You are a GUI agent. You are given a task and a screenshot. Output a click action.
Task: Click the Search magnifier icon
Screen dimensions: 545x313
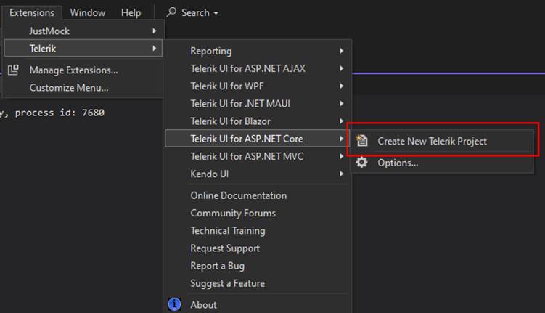point(171,12)
